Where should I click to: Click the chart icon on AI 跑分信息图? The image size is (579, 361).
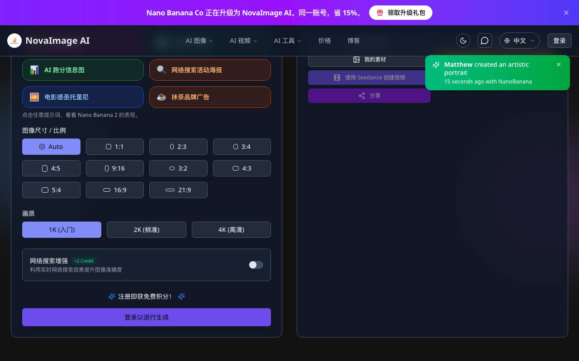34,70
